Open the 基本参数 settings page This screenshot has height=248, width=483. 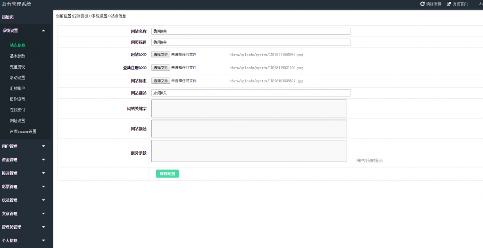click(x=17, y=56)
